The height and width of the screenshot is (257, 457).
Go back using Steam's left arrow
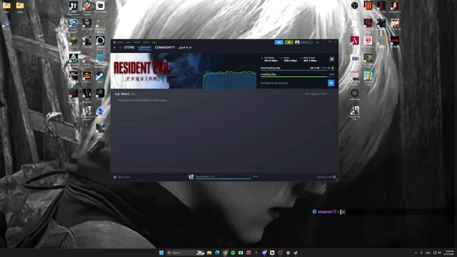115,47
